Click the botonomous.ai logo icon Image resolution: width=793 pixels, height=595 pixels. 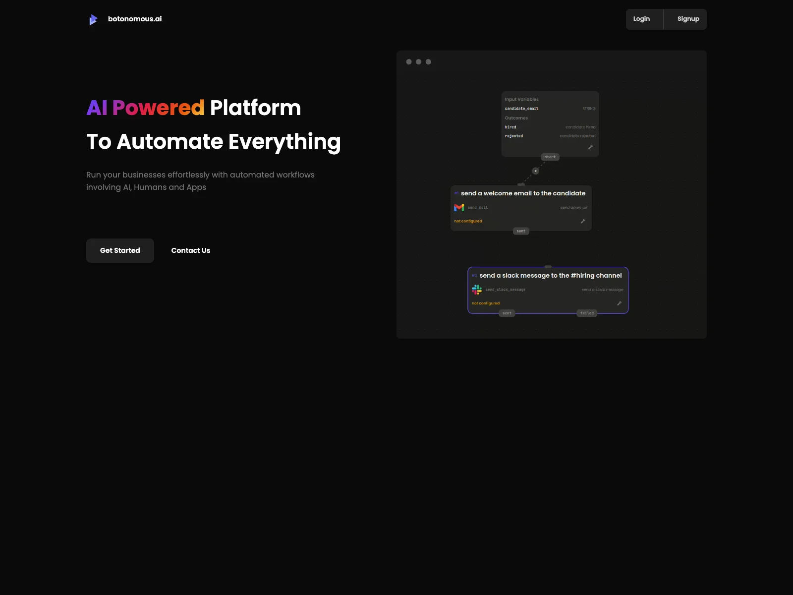coord(93,19)
